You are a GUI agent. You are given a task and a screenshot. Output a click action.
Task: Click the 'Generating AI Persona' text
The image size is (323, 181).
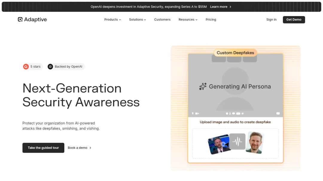pyautogui.click(x=240, y=87)
